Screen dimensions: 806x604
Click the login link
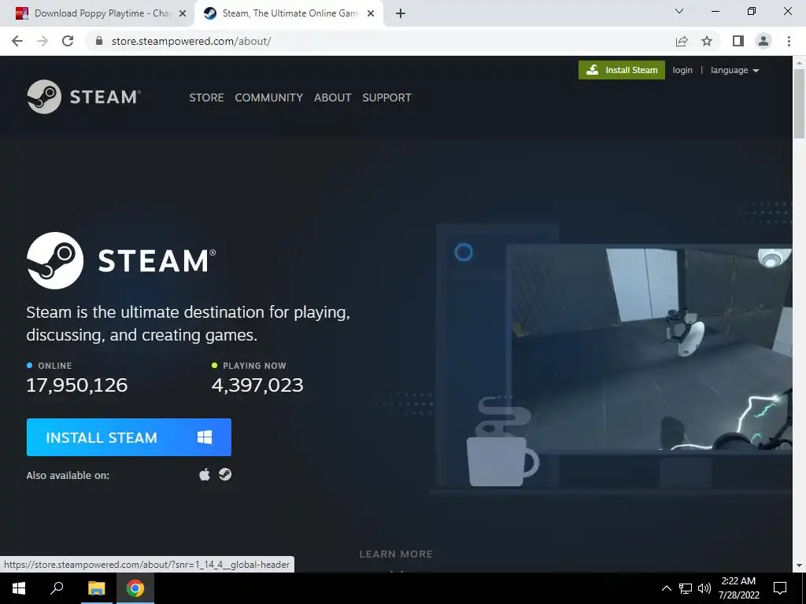[682, 70]
